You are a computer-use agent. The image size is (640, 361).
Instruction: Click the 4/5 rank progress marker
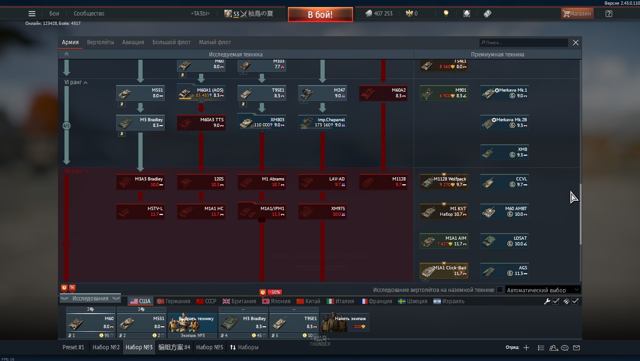66,126
